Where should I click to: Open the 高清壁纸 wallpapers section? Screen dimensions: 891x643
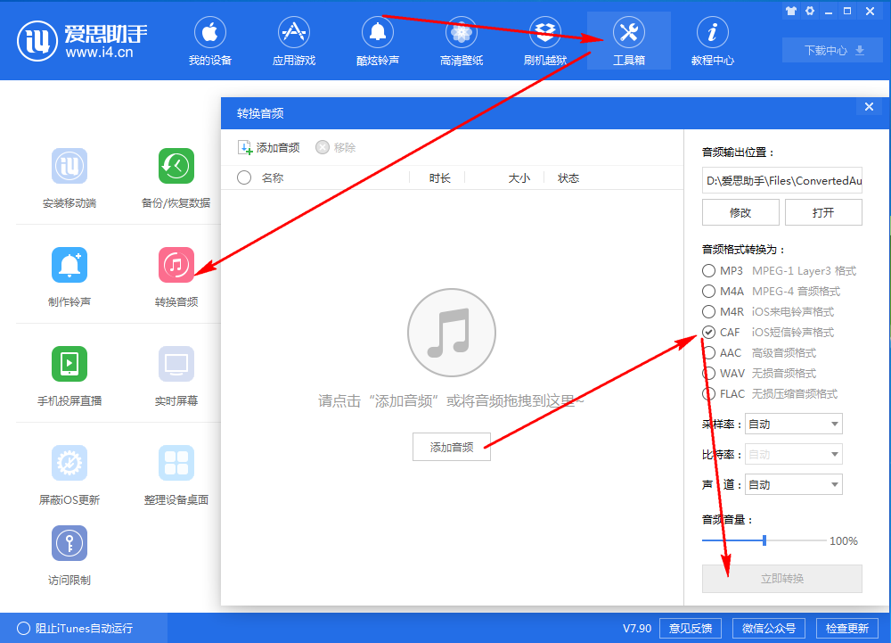pos(461,40)
